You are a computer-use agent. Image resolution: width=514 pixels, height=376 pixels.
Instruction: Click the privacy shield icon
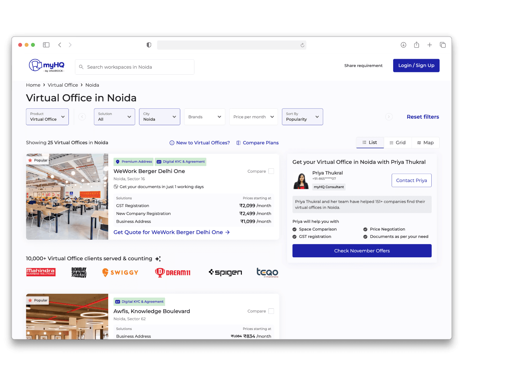point(149,45)
